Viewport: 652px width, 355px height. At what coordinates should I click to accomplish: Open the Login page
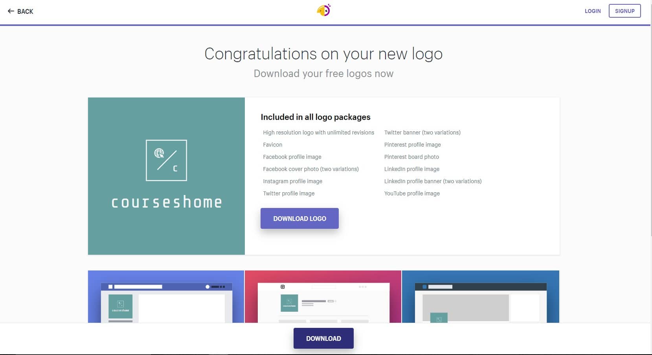(592, 11)
